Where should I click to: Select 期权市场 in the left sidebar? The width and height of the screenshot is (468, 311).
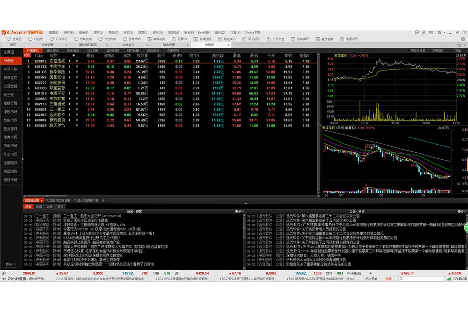point(10,180)
